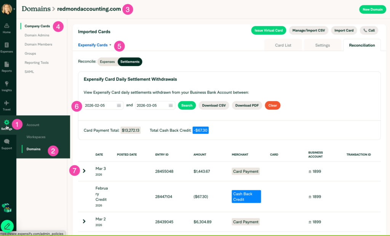Click the Cash Back Credit label

[x=246, y=196]
